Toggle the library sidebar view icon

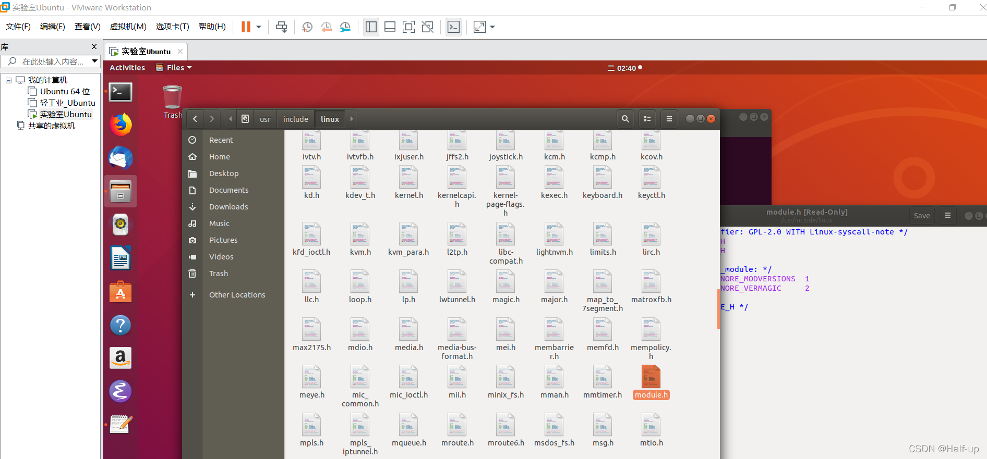click(371, 27)
